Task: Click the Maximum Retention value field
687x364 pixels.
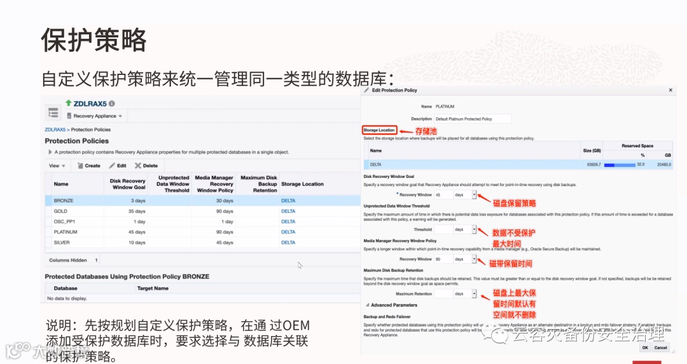Action: point(443,293)
